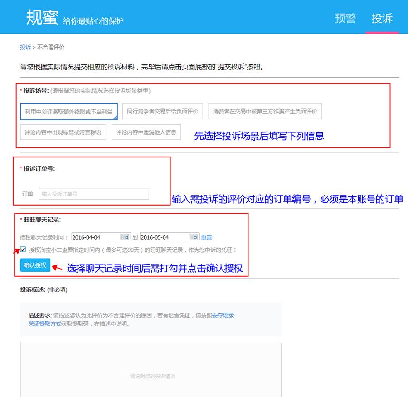Screen dimensions: 408x397
Task: Open start date calendar picker icon
Action: pyautogui.click(x=125, y=237)
